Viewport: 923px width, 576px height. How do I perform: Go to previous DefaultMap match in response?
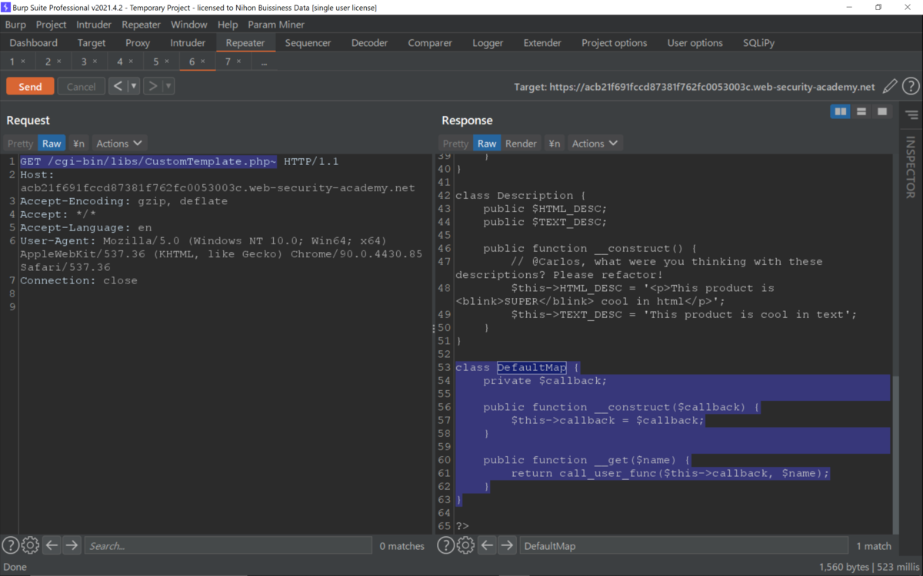pyautogui.click(x=487, y=545)
